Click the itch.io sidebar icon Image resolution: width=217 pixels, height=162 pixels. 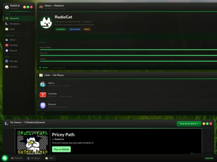click(x=7, y=40)
